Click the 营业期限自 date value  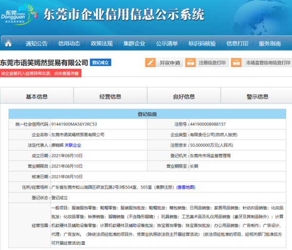tap(67, 166)
